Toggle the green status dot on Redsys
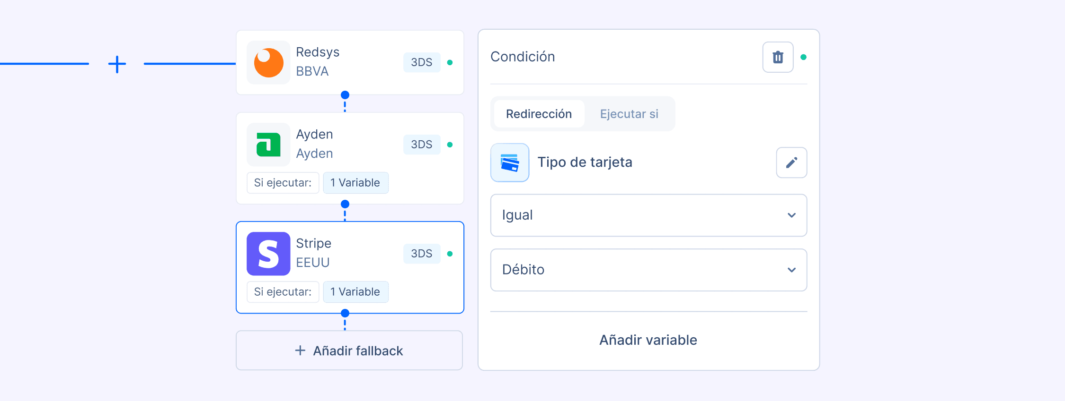 click(x=450, y=62)
